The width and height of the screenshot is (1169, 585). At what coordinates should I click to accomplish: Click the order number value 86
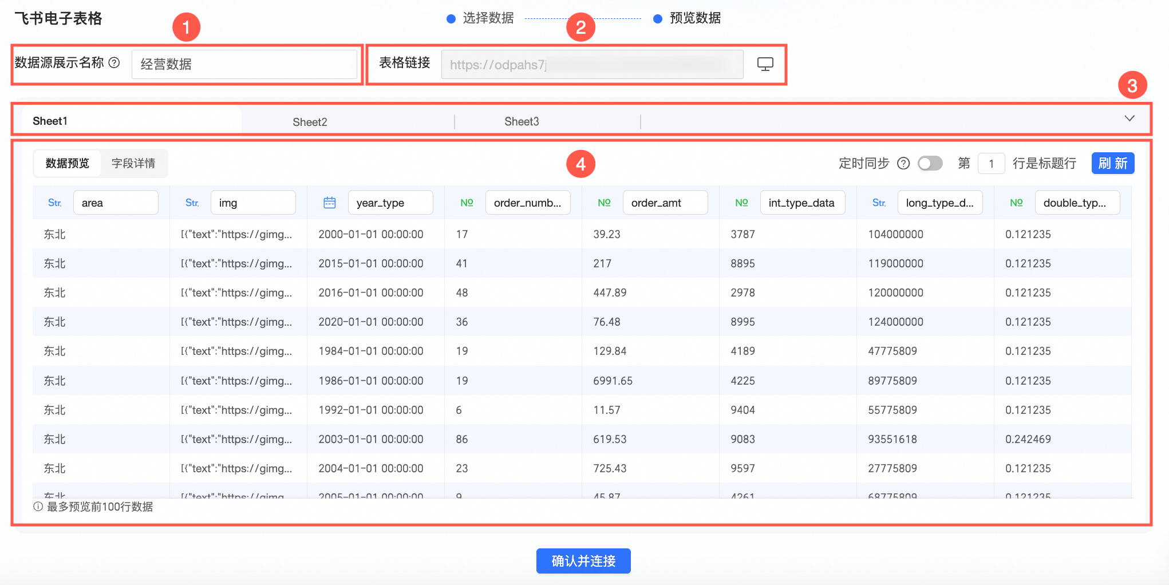[x=462, y=439]
